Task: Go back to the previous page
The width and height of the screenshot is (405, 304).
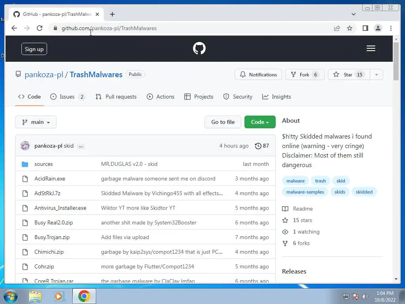Action: (14, 28)
